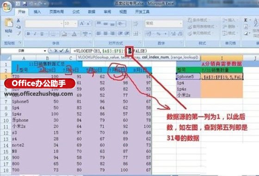259x176 pixels.
Task: Click the Select All corner of the grid
Action: pyautogui.click(x=6, y=58)
